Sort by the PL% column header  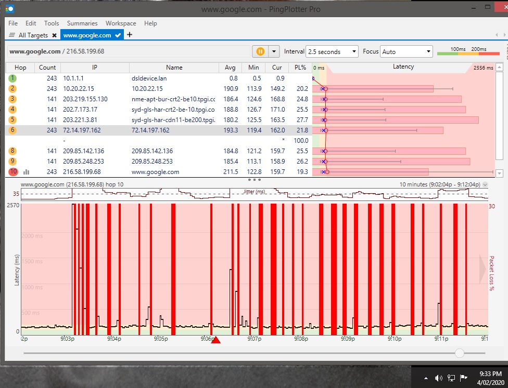coord(300,68)
